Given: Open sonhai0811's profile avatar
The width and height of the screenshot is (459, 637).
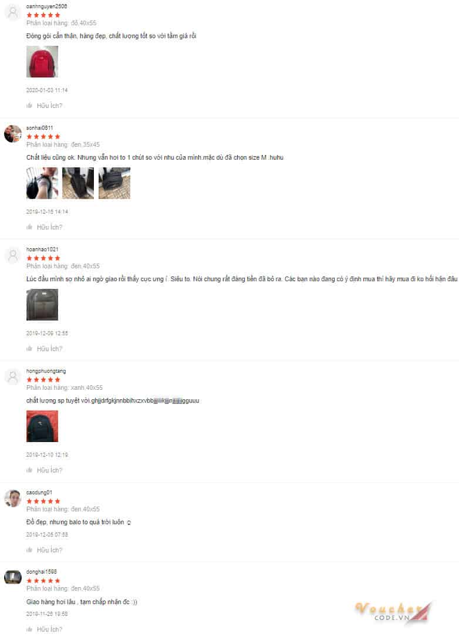Looking at the screenshot, I should point(12,134).
